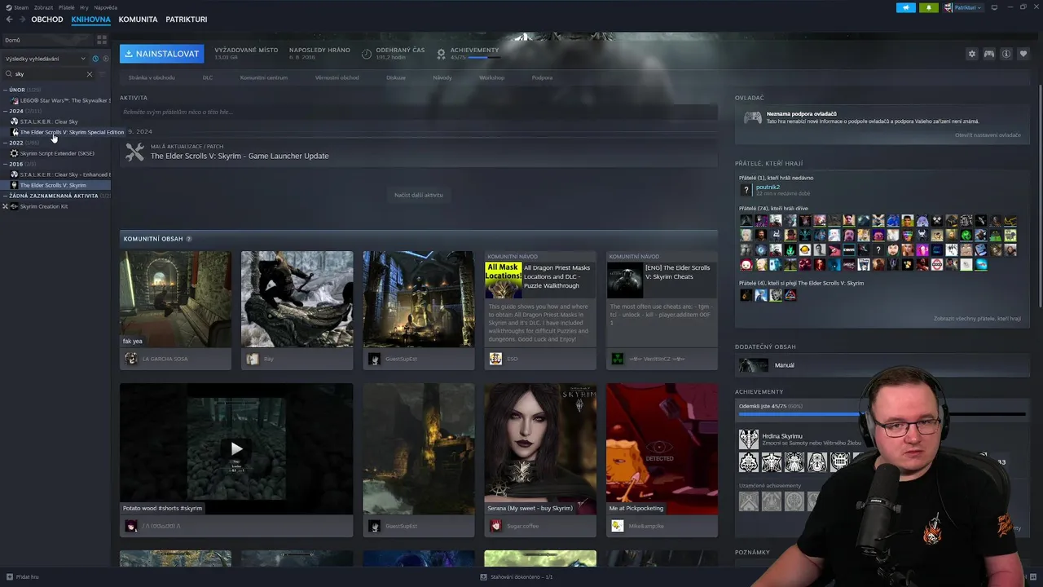Open the Nápověda menu
1043x587 pixels.
pyautogui.click(x=105, y=7)
